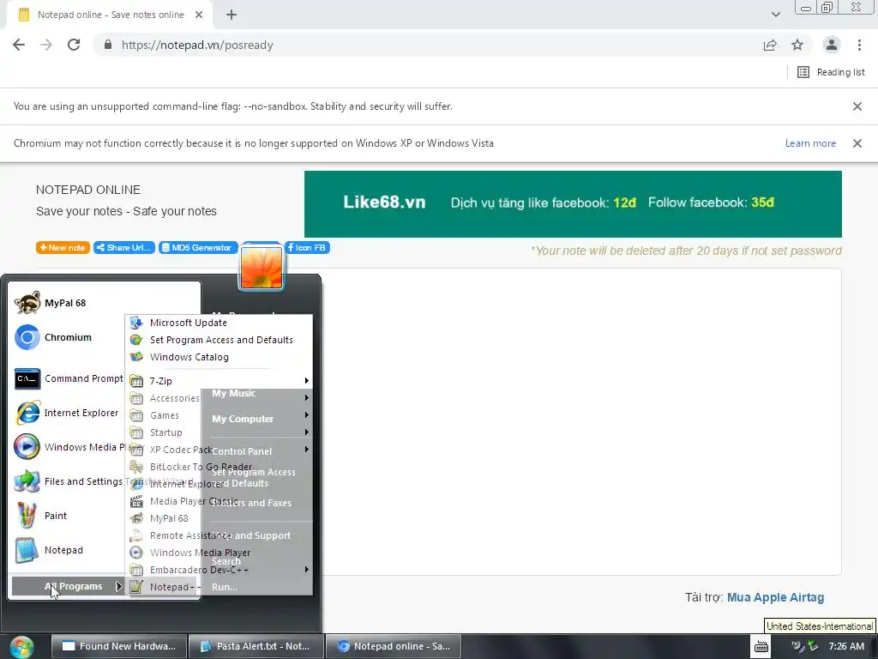Click inside the note text area
The height and width of the screenshot is (659, 878).
click(x=582, y=421)
